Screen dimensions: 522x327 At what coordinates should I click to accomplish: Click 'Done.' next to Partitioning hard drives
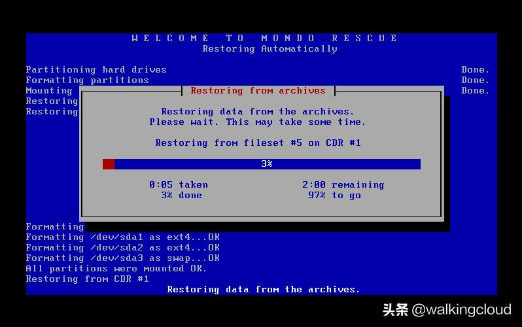coord(476,69)
